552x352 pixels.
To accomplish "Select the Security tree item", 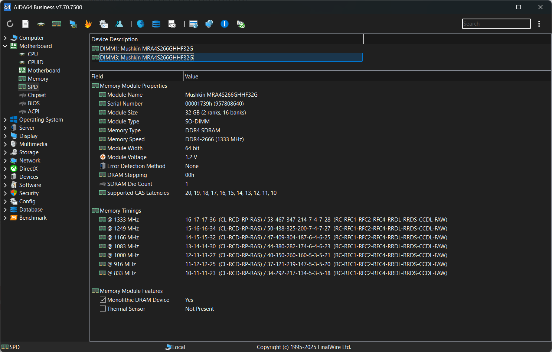I will [x=29, y=193].
